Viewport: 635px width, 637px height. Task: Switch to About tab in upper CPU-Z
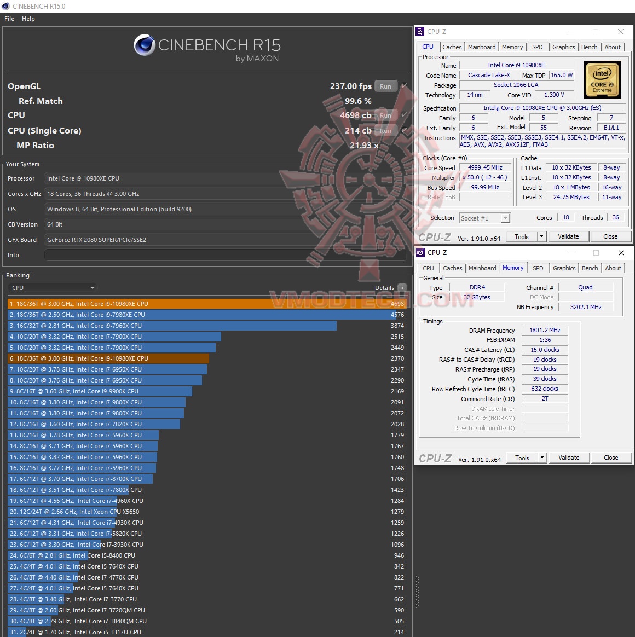pyautogui.click(x=612, y=47)
